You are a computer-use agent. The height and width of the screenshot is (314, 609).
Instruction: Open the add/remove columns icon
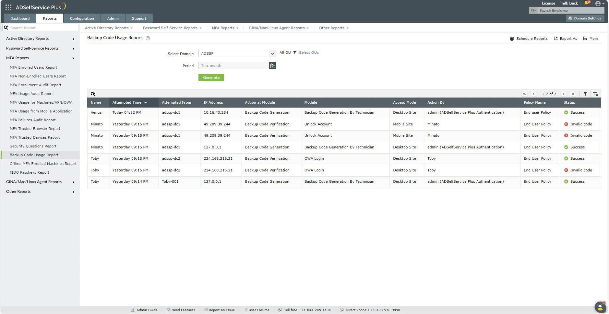pos(595,94)
